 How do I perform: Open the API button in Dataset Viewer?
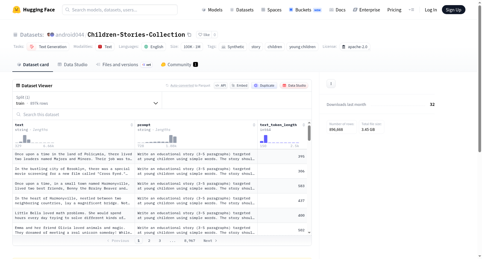click(x=221, y=85)
